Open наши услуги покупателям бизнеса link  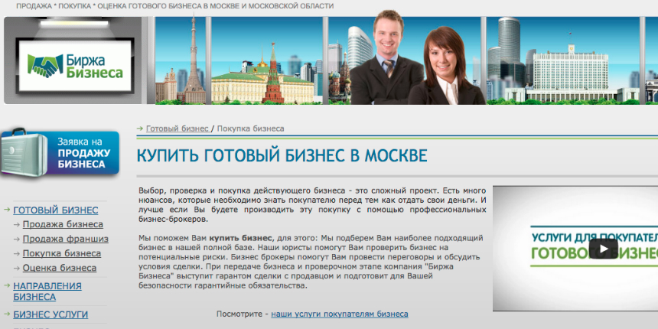(340, 314)
